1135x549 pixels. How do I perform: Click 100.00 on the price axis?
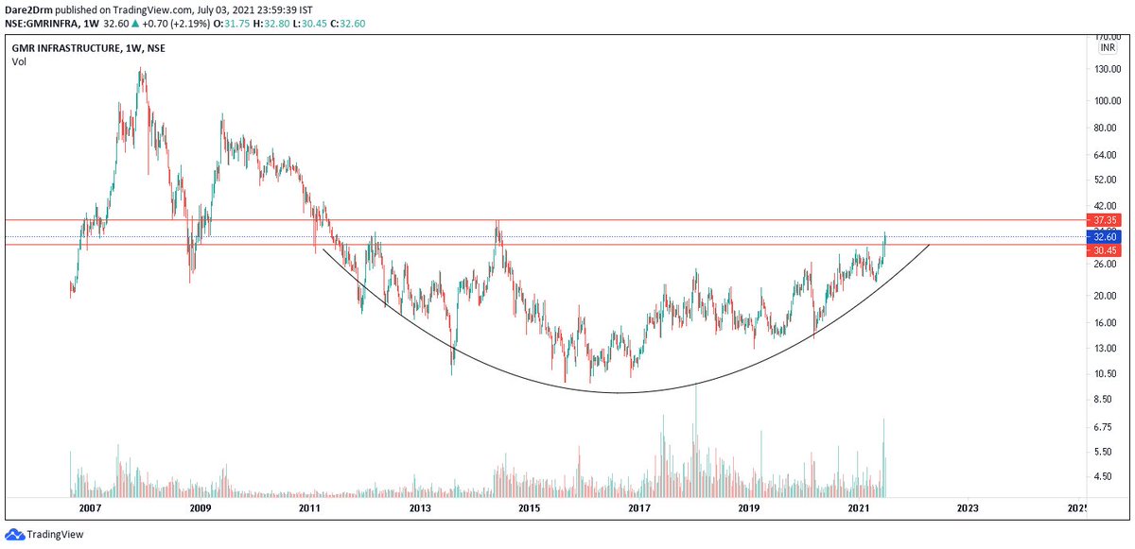coord(1108,101)
